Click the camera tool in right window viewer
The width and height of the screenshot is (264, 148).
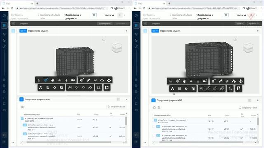205,81
